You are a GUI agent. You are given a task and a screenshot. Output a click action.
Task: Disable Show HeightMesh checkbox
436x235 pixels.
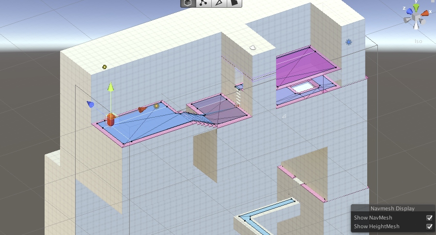pyautogui.click(x=429, y=227)
